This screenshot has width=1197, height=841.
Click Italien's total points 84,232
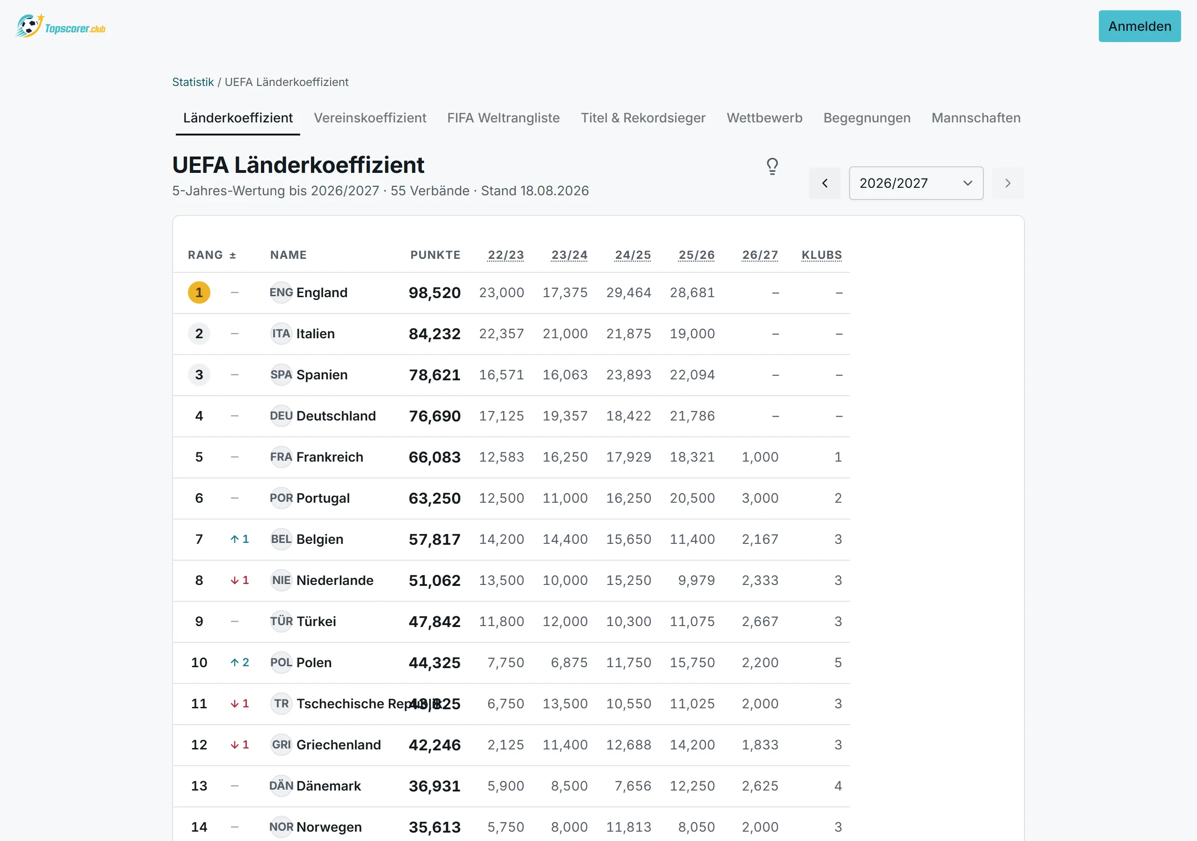point(434,334)
